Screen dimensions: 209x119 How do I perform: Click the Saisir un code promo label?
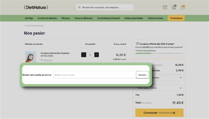coord(37,75)
